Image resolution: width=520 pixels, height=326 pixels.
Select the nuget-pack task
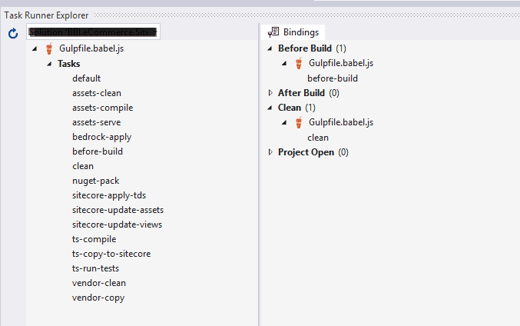pos(95,181)
